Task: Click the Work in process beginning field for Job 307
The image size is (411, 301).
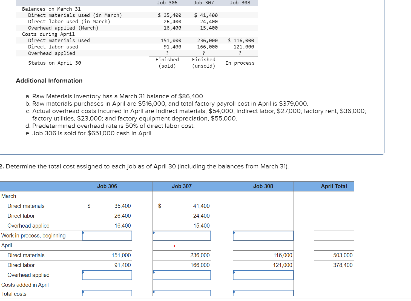Action: point(182,236)
